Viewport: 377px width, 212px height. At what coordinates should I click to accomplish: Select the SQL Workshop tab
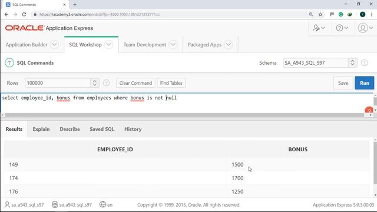85,45
